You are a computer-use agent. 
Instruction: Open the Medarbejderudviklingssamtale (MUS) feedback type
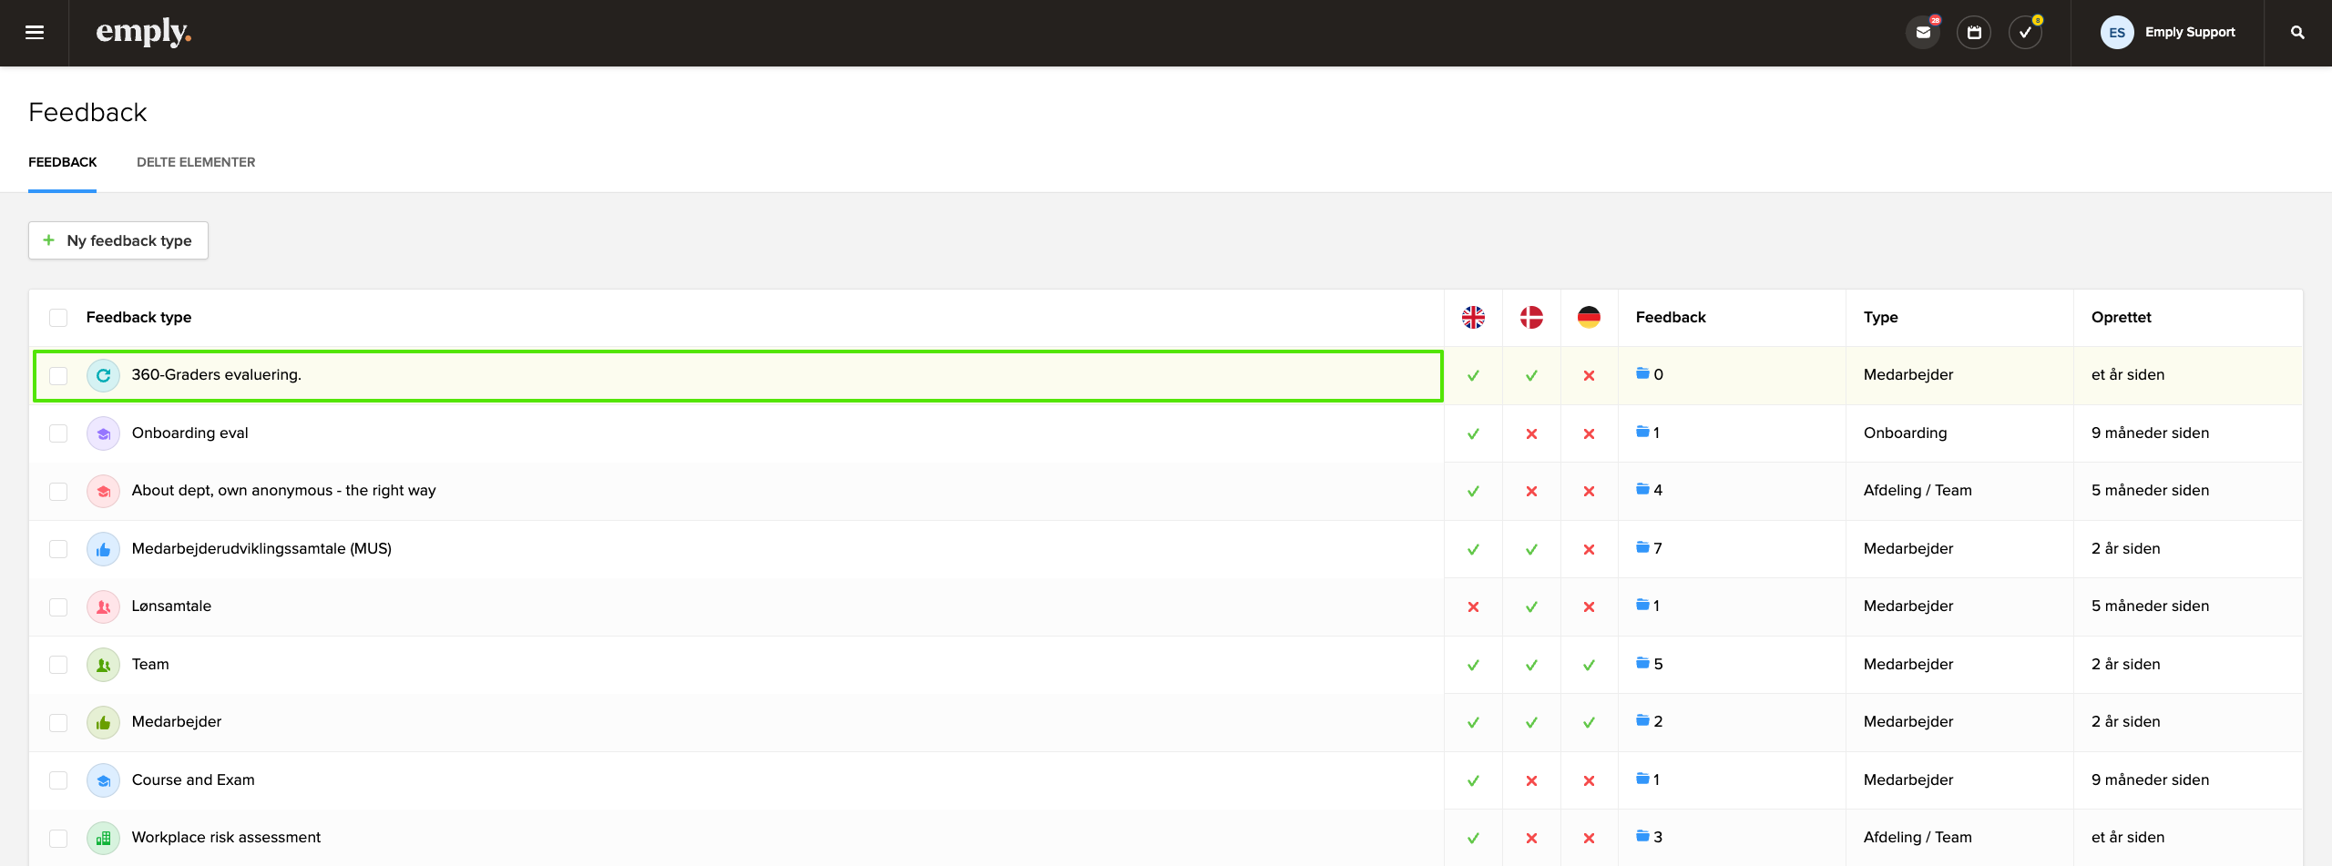261,548
